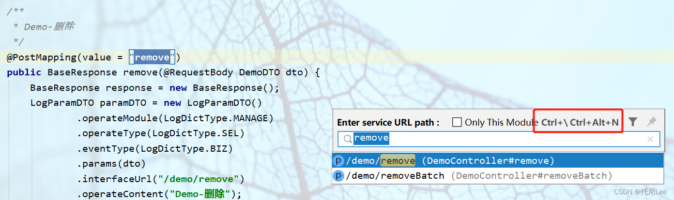Click the .params(dto) line
Viewport: 674px width, 200px height.
pyautogui.click(x=111, y=163)
